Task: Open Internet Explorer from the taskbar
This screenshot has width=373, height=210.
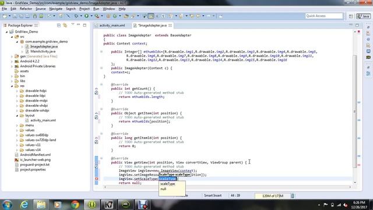Action: (x=24, y=205)
